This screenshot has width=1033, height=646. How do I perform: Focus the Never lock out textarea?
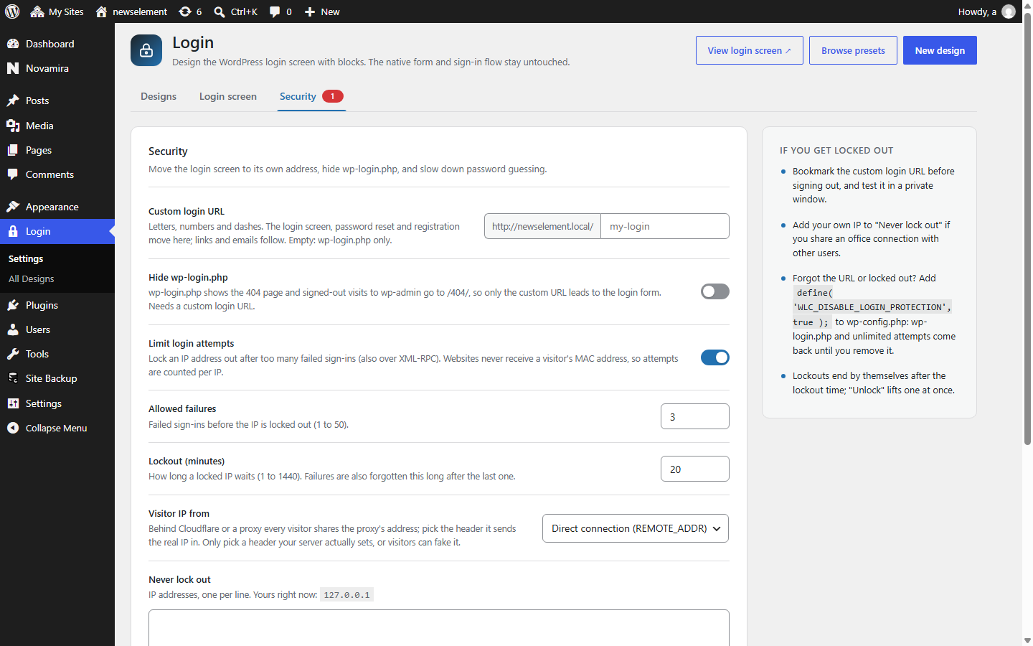point(439,628)
